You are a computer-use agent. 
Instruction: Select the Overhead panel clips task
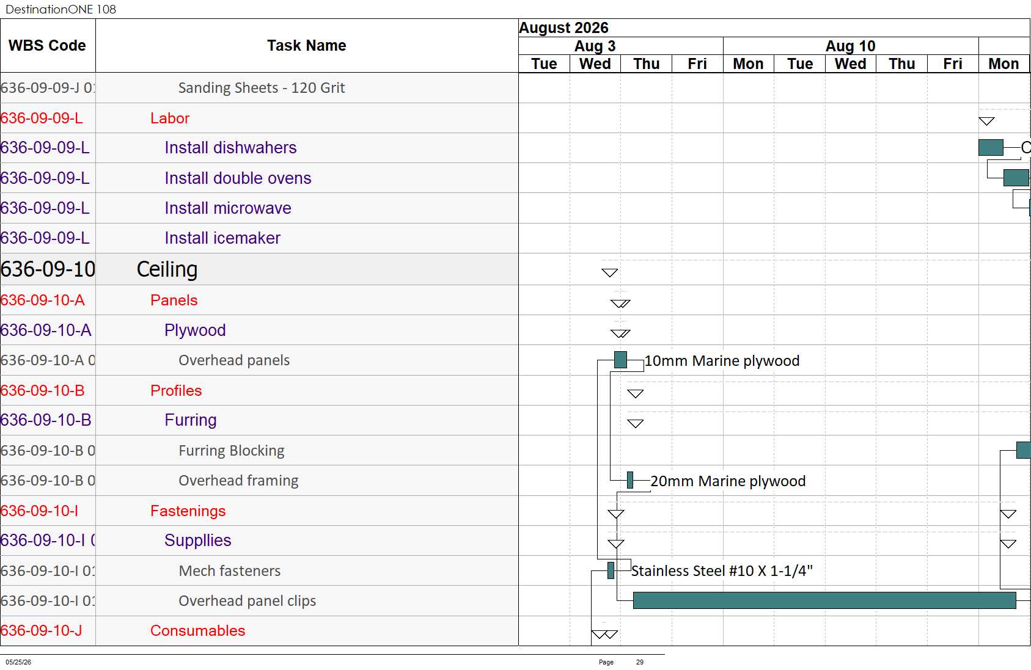(248, 601)
